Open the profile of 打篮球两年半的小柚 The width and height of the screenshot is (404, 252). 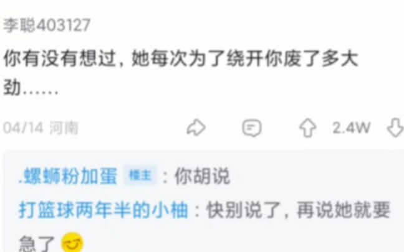coord(103,210)
